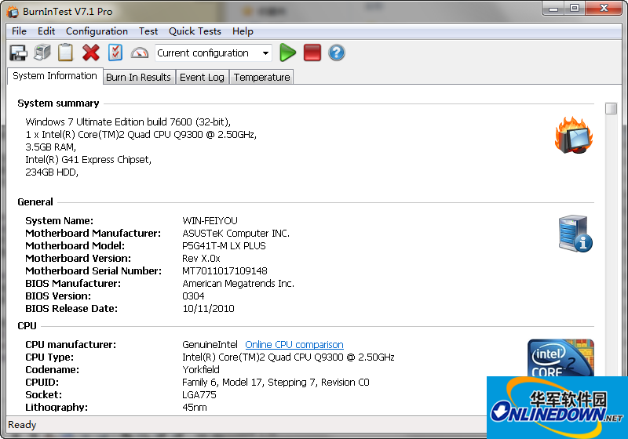This screenshot has height=439, width=628.
Task: Open the duty cycle gauge icon
Action: tap(140, 53)
